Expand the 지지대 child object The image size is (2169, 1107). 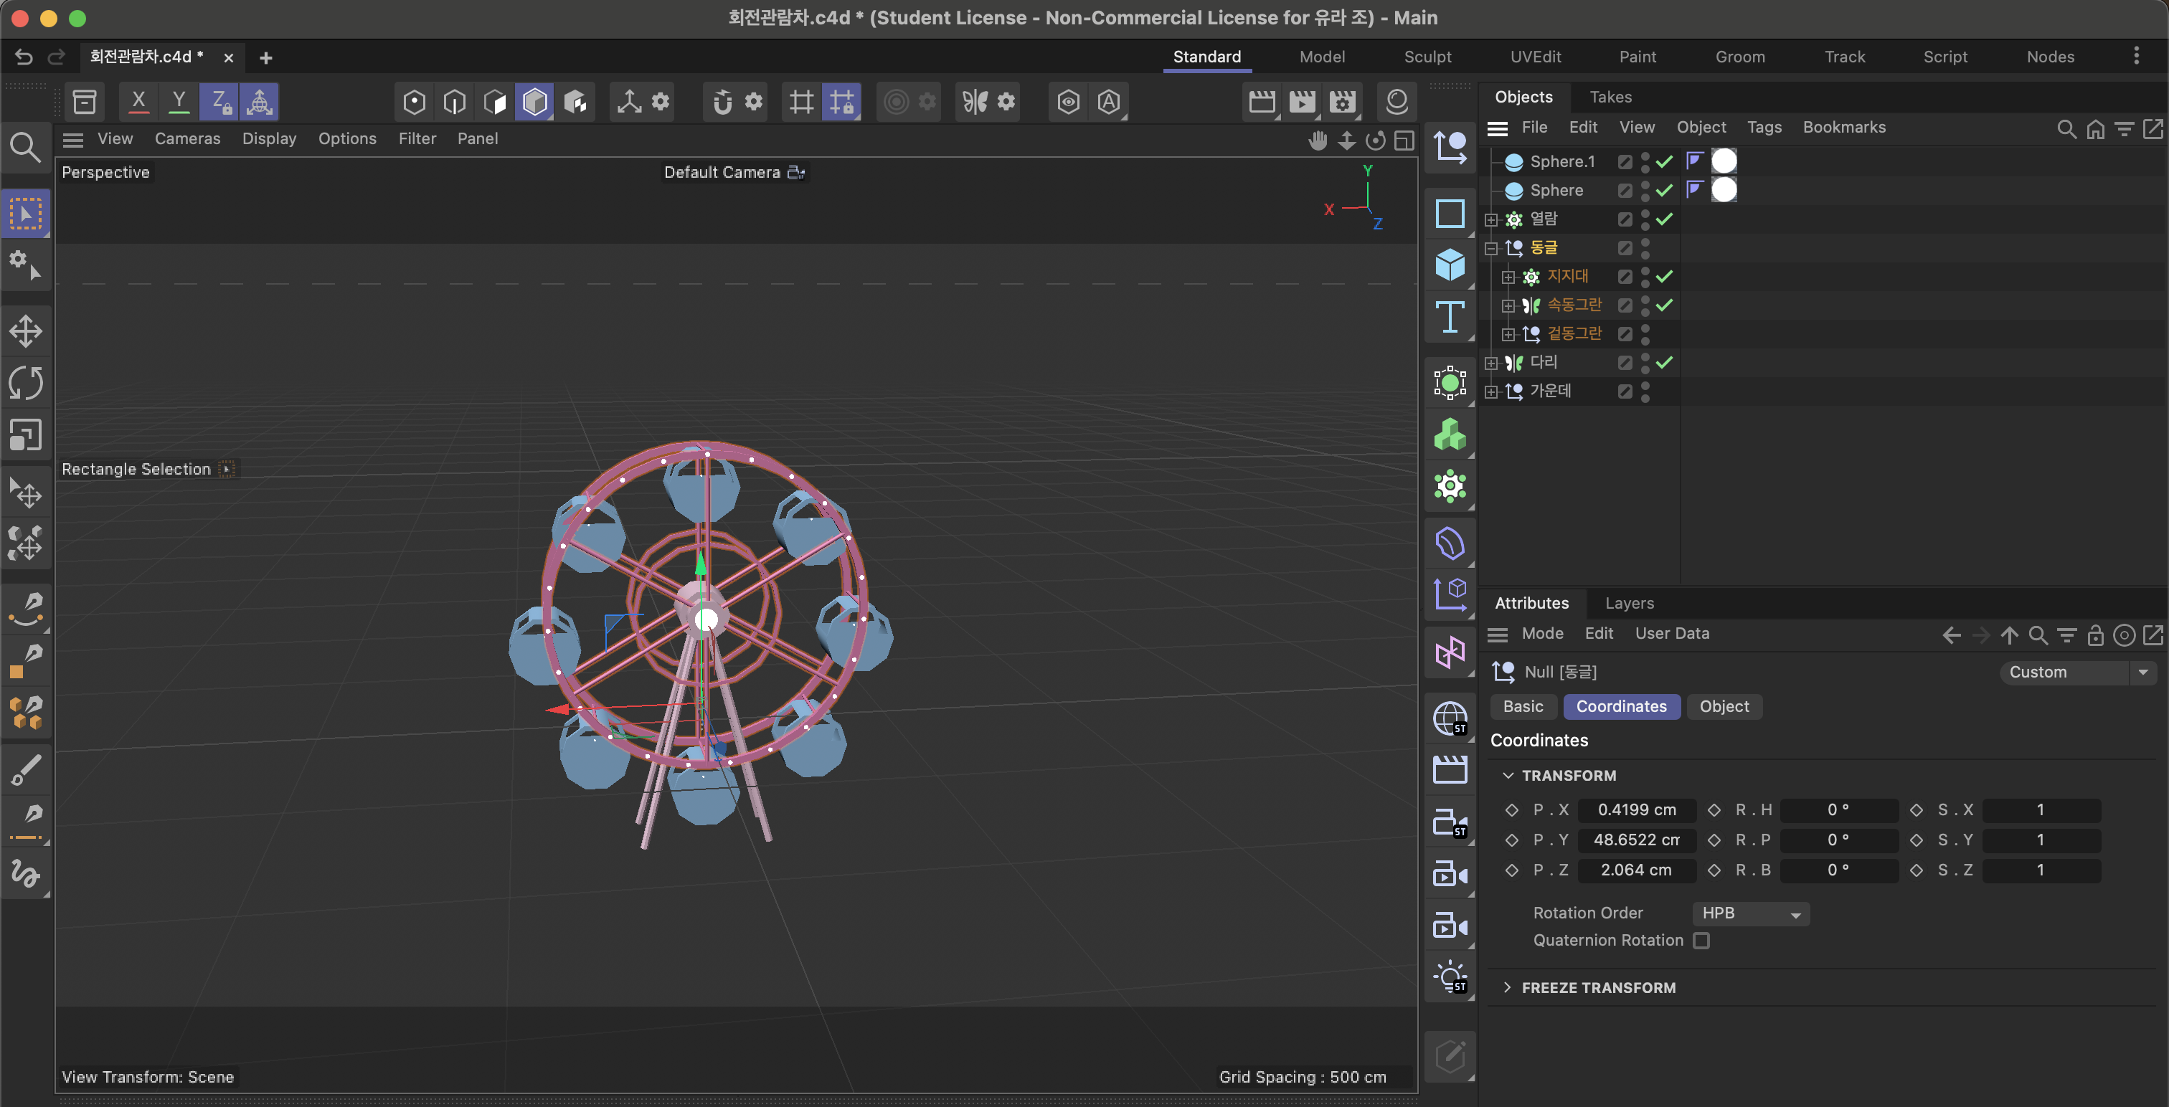point(1508,277)
